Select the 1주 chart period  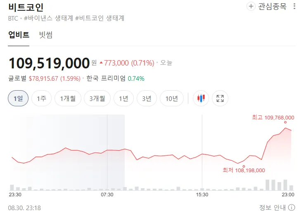41,98
